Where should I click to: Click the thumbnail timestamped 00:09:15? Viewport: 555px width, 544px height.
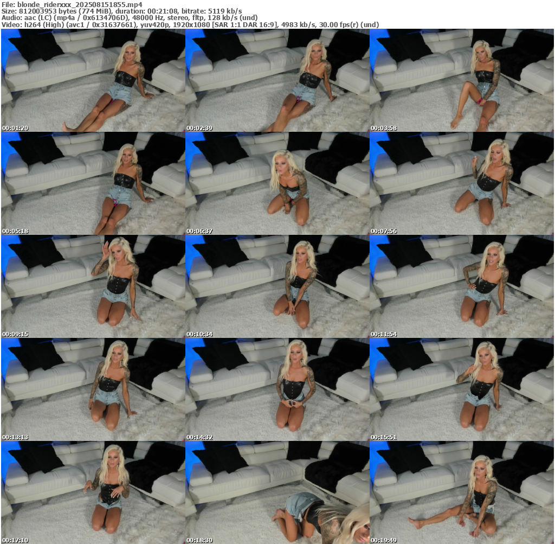(93, 286)
